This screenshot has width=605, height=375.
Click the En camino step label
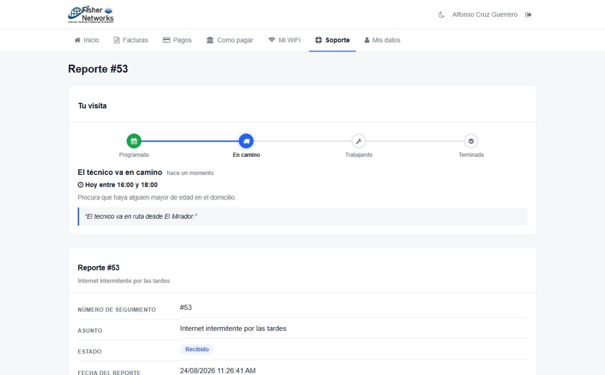coord(246,155)
